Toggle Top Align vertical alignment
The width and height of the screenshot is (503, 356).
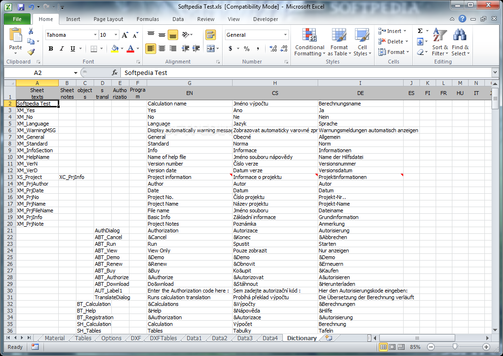[x=151, y=35]
